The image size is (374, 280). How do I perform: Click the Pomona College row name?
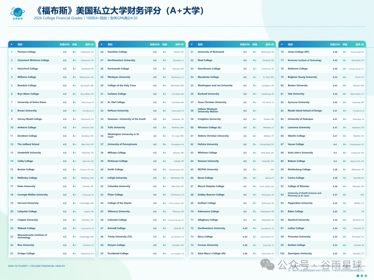pos(26,52)
